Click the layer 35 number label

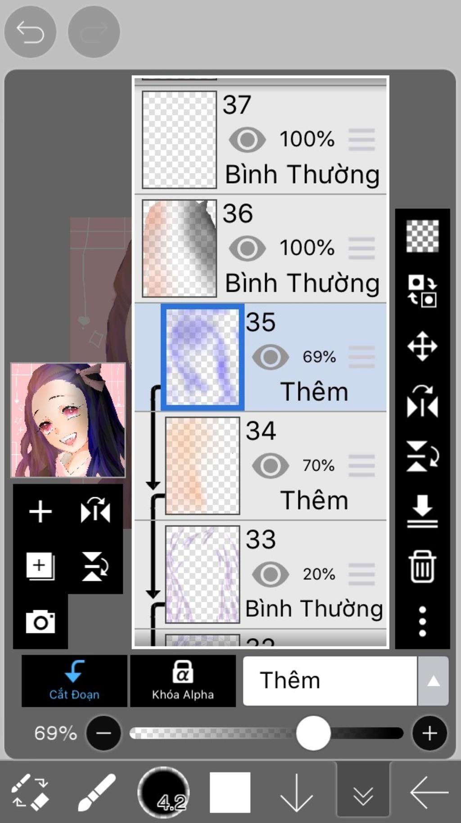coord(261,322)
